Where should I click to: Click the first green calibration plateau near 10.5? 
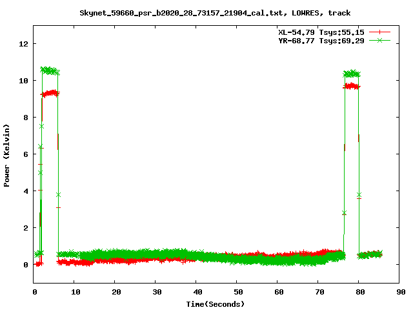coord(50,70)
